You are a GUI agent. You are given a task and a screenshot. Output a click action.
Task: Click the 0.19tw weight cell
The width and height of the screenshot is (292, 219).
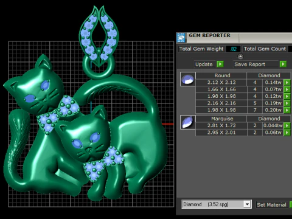(x=273, y=103)
